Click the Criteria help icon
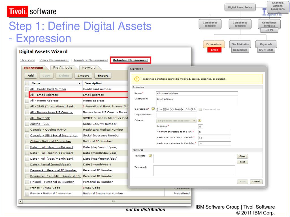The height and width of the screenshot is (217, 290). tap(200, 120)
